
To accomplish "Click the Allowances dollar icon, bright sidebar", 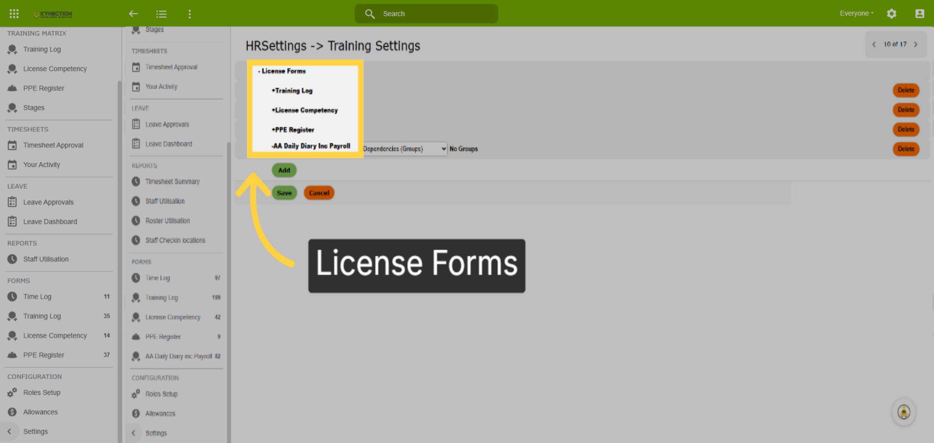I will (12, 412).
